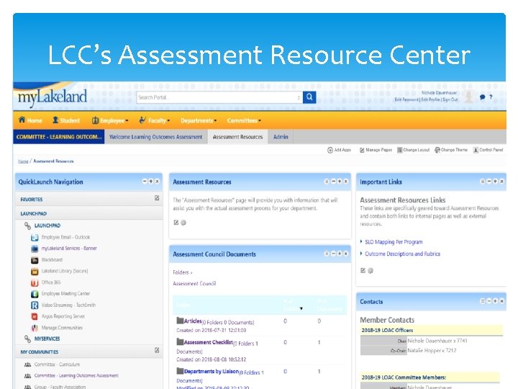
Task: Edit the Favorites section pencil icon
Action: click(x=157, y=198)
